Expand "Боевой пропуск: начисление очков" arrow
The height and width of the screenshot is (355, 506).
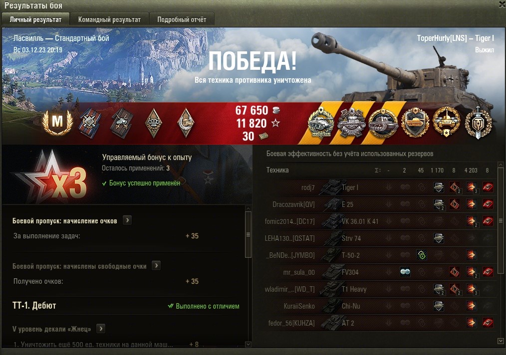coord(127,220)
